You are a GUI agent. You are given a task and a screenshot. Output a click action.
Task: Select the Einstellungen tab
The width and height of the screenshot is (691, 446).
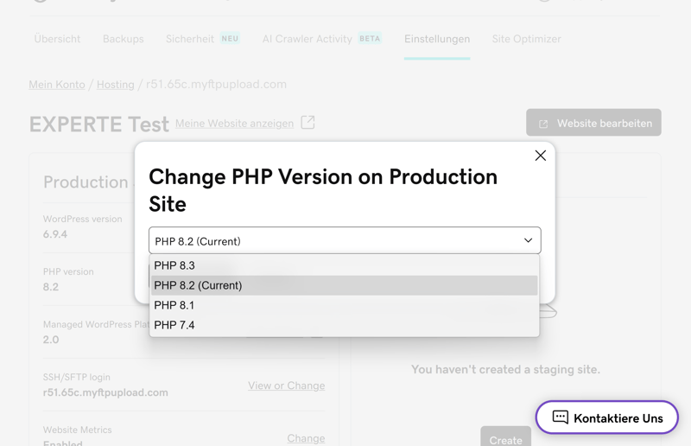click(x=437, y=39)
